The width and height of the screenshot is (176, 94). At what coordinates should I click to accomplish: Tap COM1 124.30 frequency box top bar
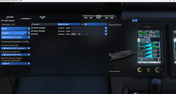click(x=142, y=34)
